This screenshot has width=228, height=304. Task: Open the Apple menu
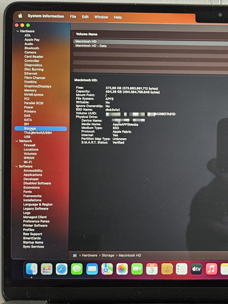[20, 16]
